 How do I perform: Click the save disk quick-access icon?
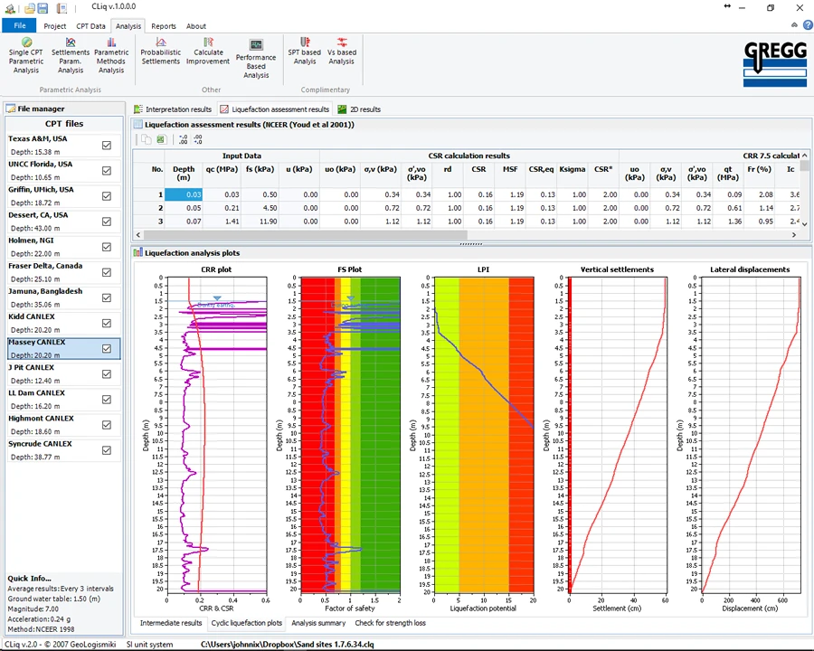coord(43,8)
